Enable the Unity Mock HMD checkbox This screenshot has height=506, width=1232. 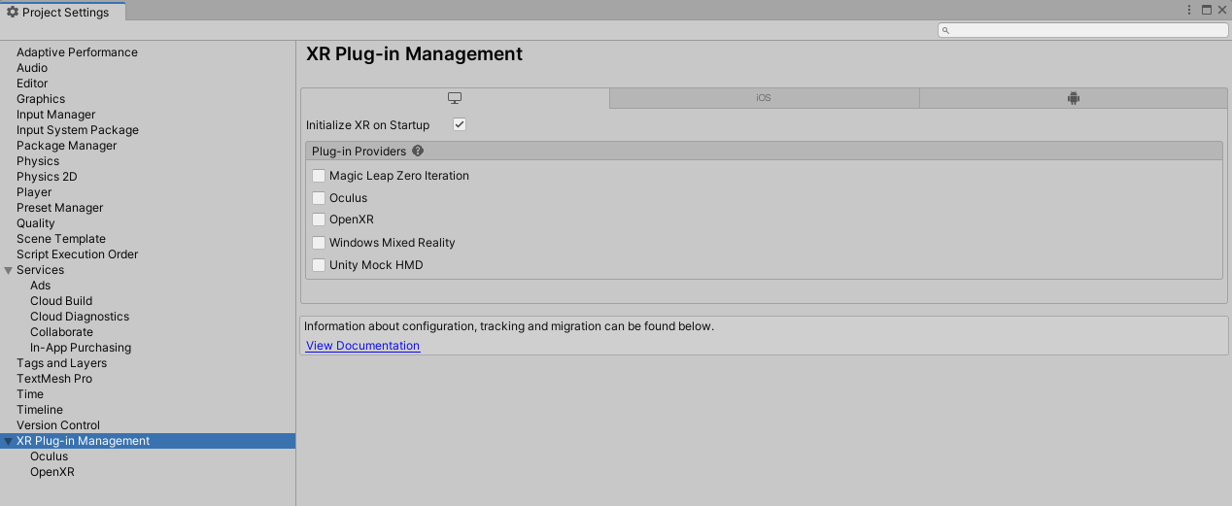tap(319, 265)
